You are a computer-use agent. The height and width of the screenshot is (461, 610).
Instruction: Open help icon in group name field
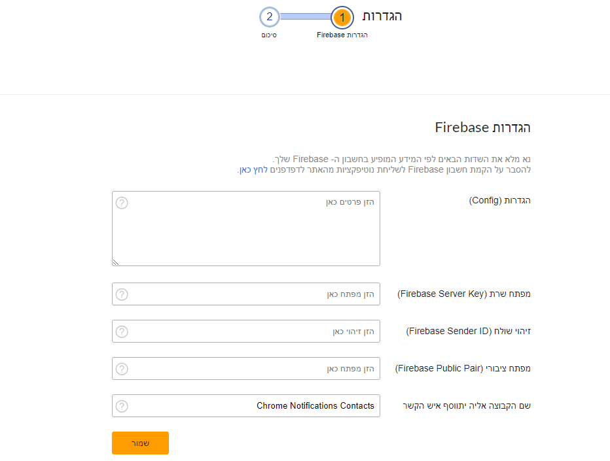[x=122, y=406]
